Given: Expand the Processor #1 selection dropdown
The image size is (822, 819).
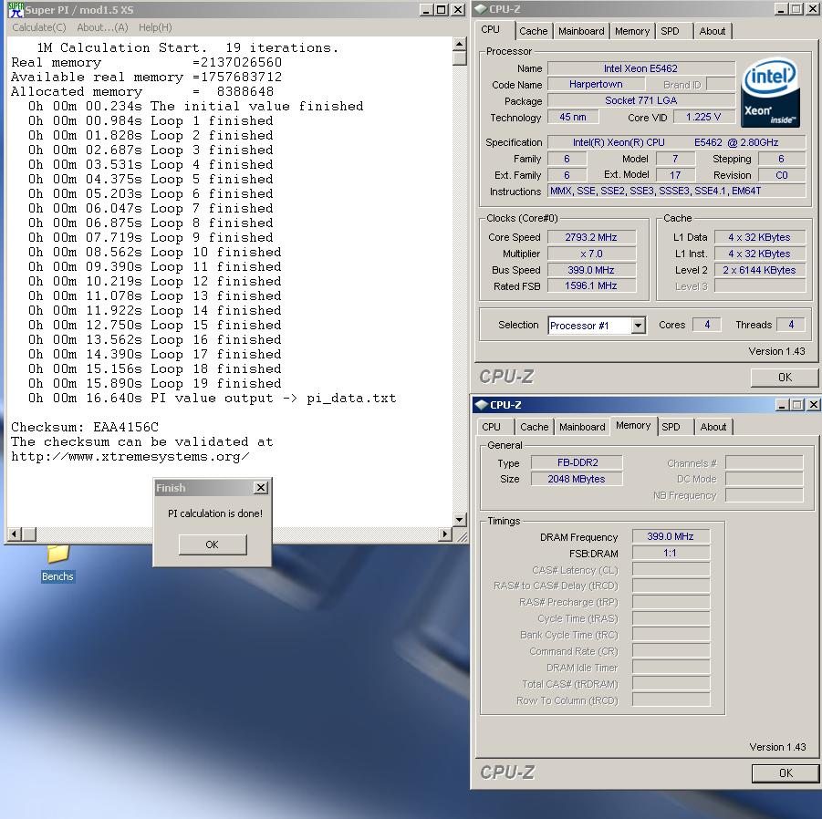Looking at the screenshot, I should point(638,326).
